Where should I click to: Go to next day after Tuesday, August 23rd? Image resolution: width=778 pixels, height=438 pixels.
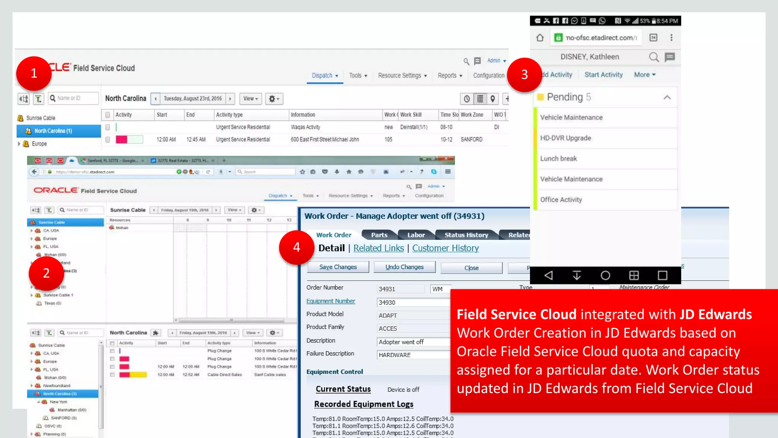230,99
